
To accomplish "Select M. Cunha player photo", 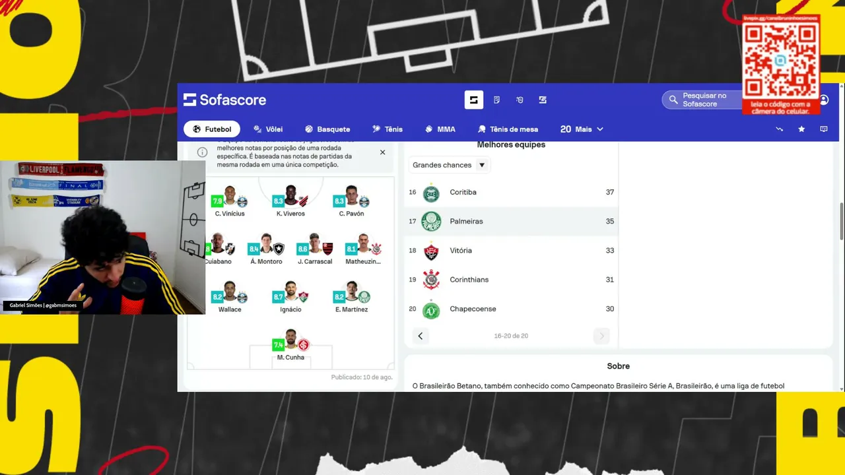I will (x=290, y=339).
